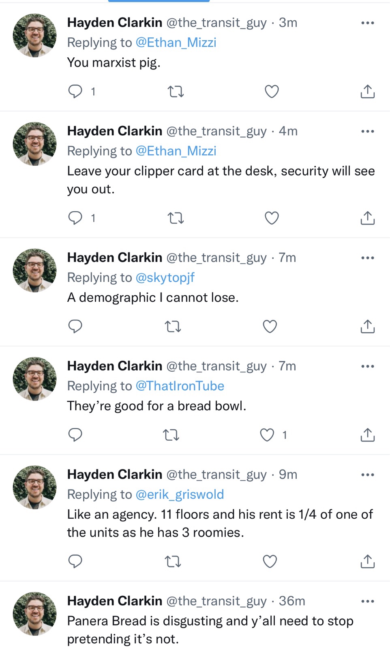
Task: Retweet the "A demographic I cannot lose" tweet
Action: pos(173,327)
